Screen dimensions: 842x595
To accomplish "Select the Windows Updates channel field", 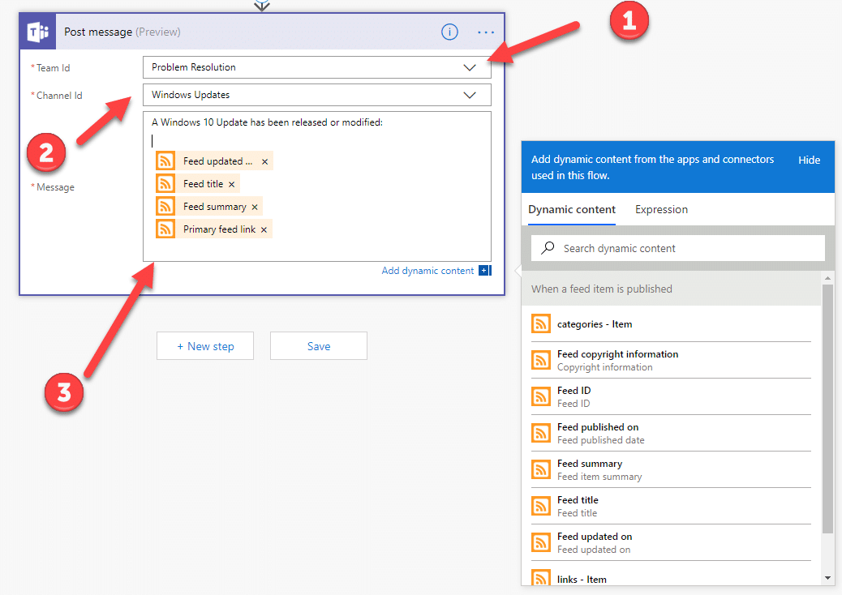I will click(x=317, y=95).
